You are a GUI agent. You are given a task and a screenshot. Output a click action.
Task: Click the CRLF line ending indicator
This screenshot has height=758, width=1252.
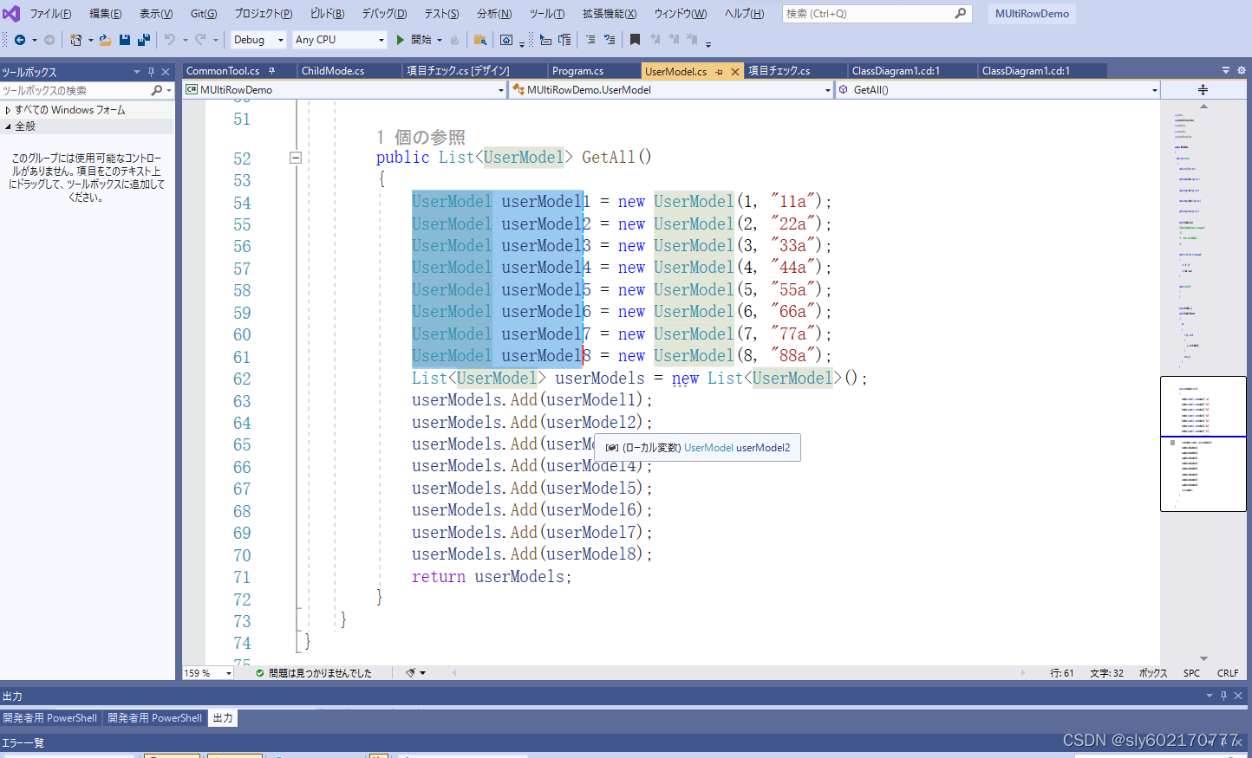[1228, 673]
